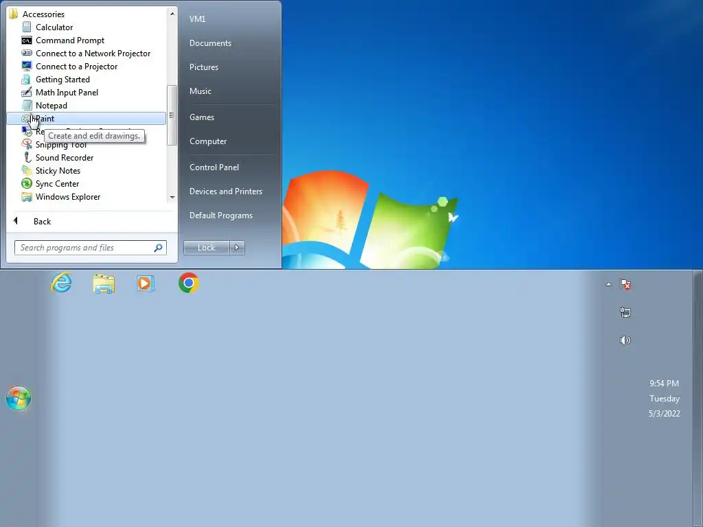This screenshot has height=527, width=703.
Task: Open the Math Input Panel icon
Action: coord(27,93)
